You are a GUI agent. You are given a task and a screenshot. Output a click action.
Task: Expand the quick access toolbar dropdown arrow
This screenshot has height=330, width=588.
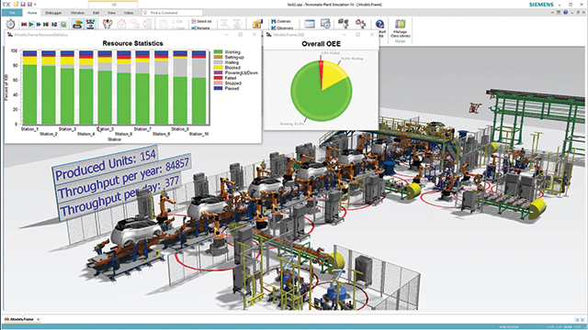coord(35,5)
